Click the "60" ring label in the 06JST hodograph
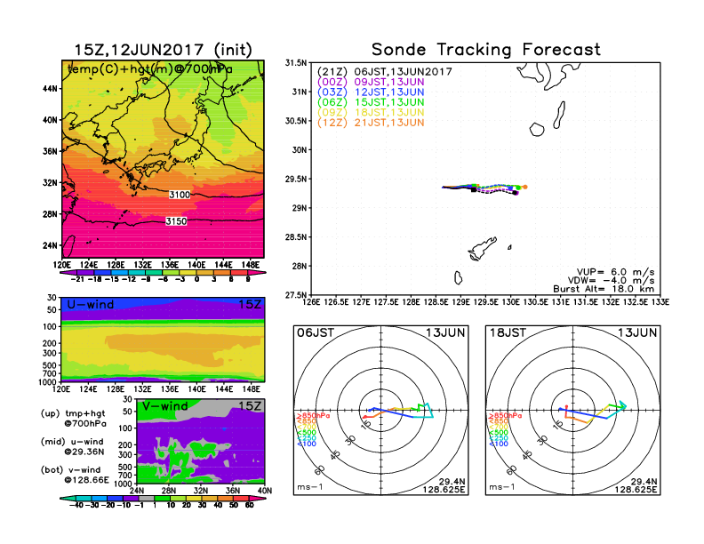 (319, 470)
